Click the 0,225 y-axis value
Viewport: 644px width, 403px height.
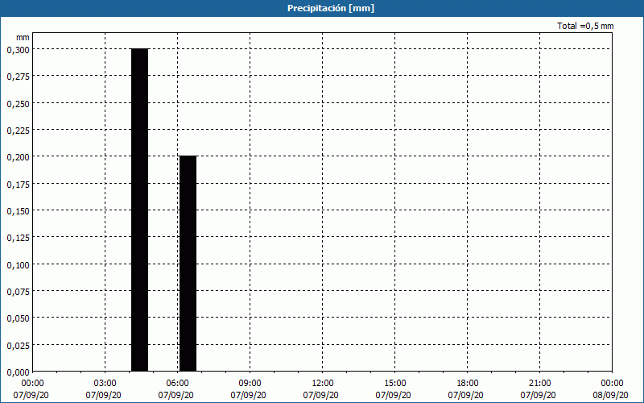pyautogui.click(x=18, y=131)
